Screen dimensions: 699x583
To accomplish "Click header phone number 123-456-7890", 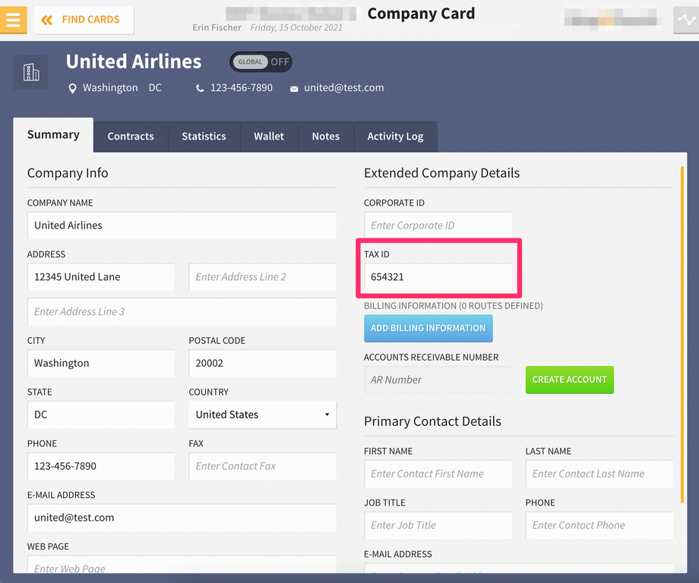I will (241, 88).
